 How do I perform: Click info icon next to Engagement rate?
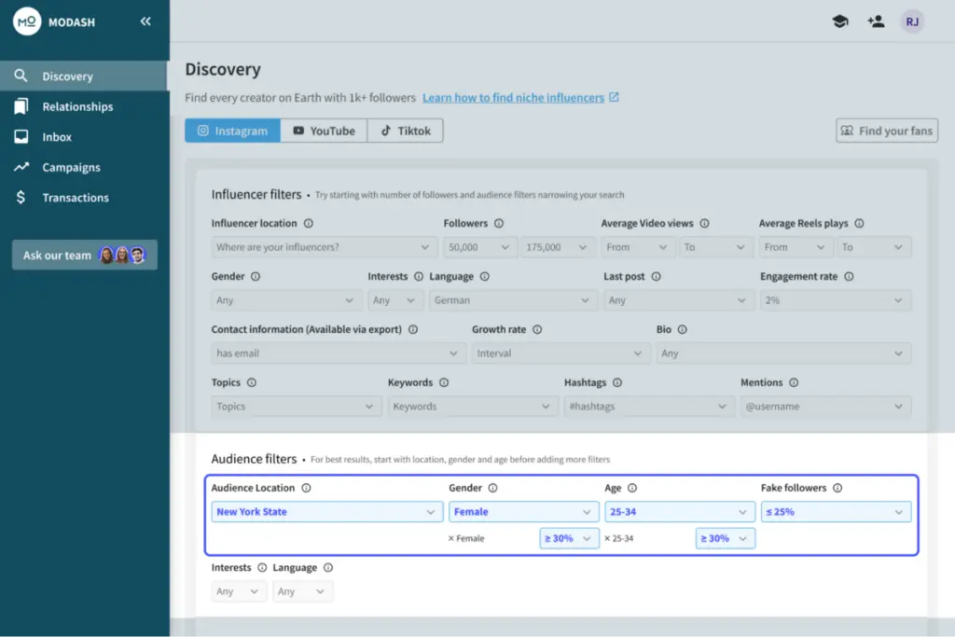pyautogui.click(x=849, y=277)
